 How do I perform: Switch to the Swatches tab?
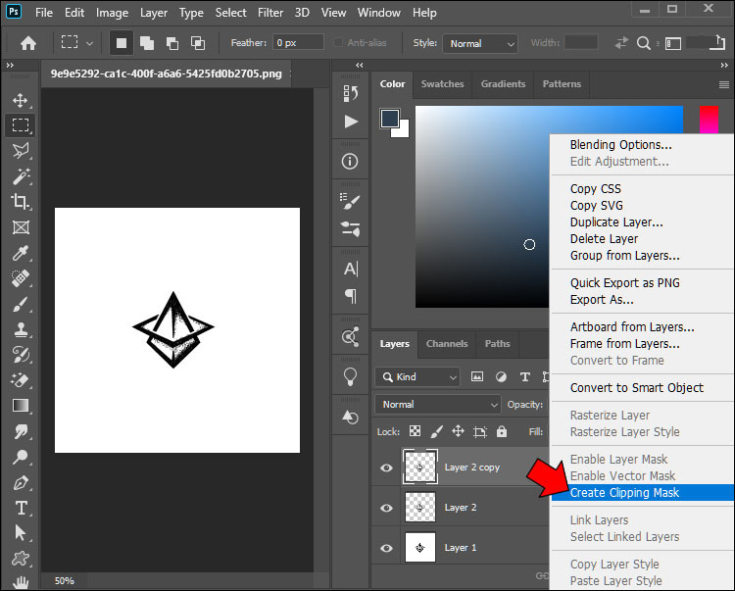442,84
